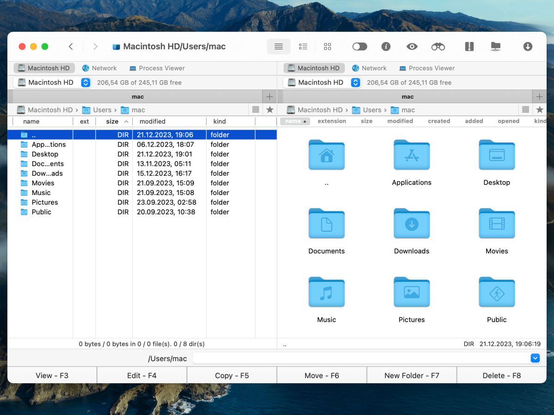Image resolution: width=554 pixels, height=415 pixels.
Task: Enable Quick Look preview with the eye icon
Action: 412,46
